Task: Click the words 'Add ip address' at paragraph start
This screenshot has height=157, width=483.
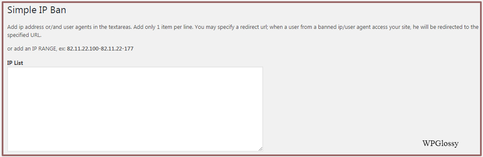Action: (24, 27)
